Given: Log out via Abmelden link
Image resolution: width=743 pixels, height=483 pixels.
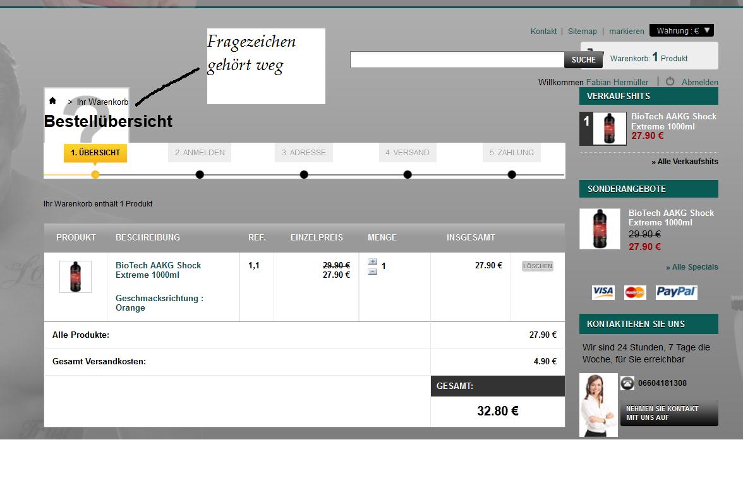Looking at the screenshot, I should [x=699, y=82].
